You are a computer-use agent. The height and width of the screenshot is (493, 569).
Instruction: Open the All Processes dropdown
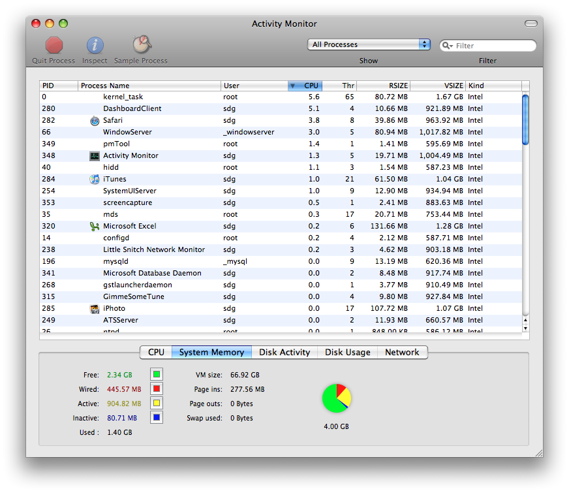(369, 44)
